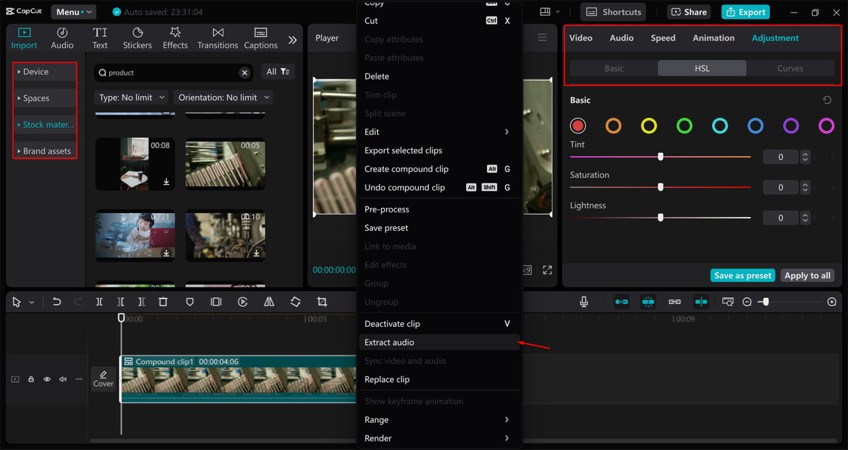Open the Import tab
The width and height of the screenshot is (848, 450).
[24, 38]
